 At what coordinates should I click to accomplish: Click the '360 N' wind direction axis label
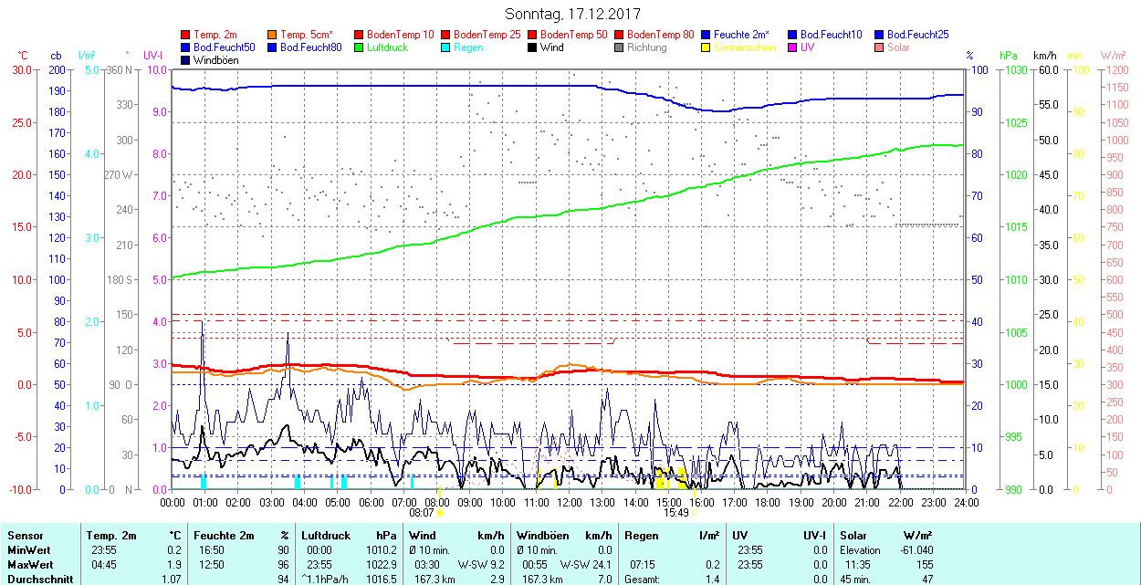tap(120, 69)
